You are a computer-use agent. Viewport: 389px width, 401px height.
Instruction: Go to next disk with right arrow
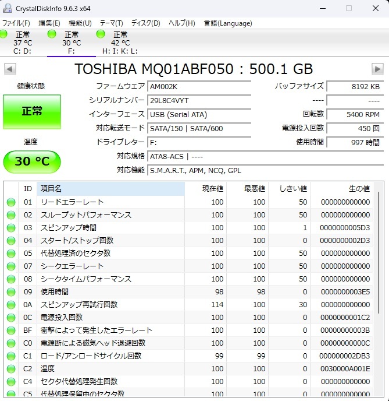[377, 69]
